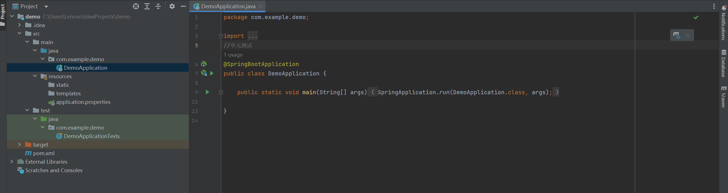Click the Expand All icon in Project toolbar
Viewport: 728px width, 193px height.
click(147, 6)
